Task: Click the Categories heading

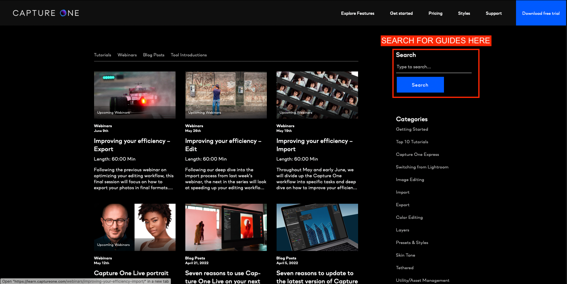Action: point(412,119)
